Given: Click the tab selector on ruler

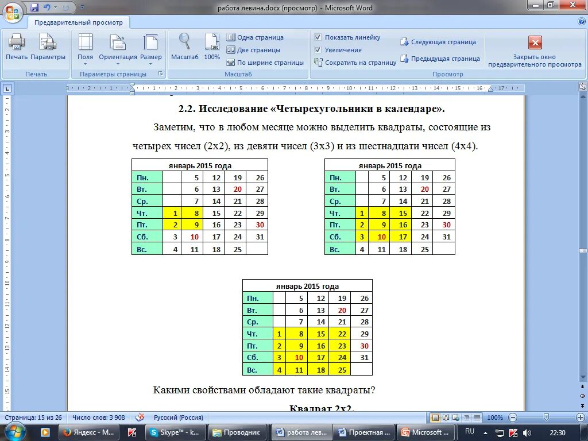Looking at the screenshot, I should [7, 89].
